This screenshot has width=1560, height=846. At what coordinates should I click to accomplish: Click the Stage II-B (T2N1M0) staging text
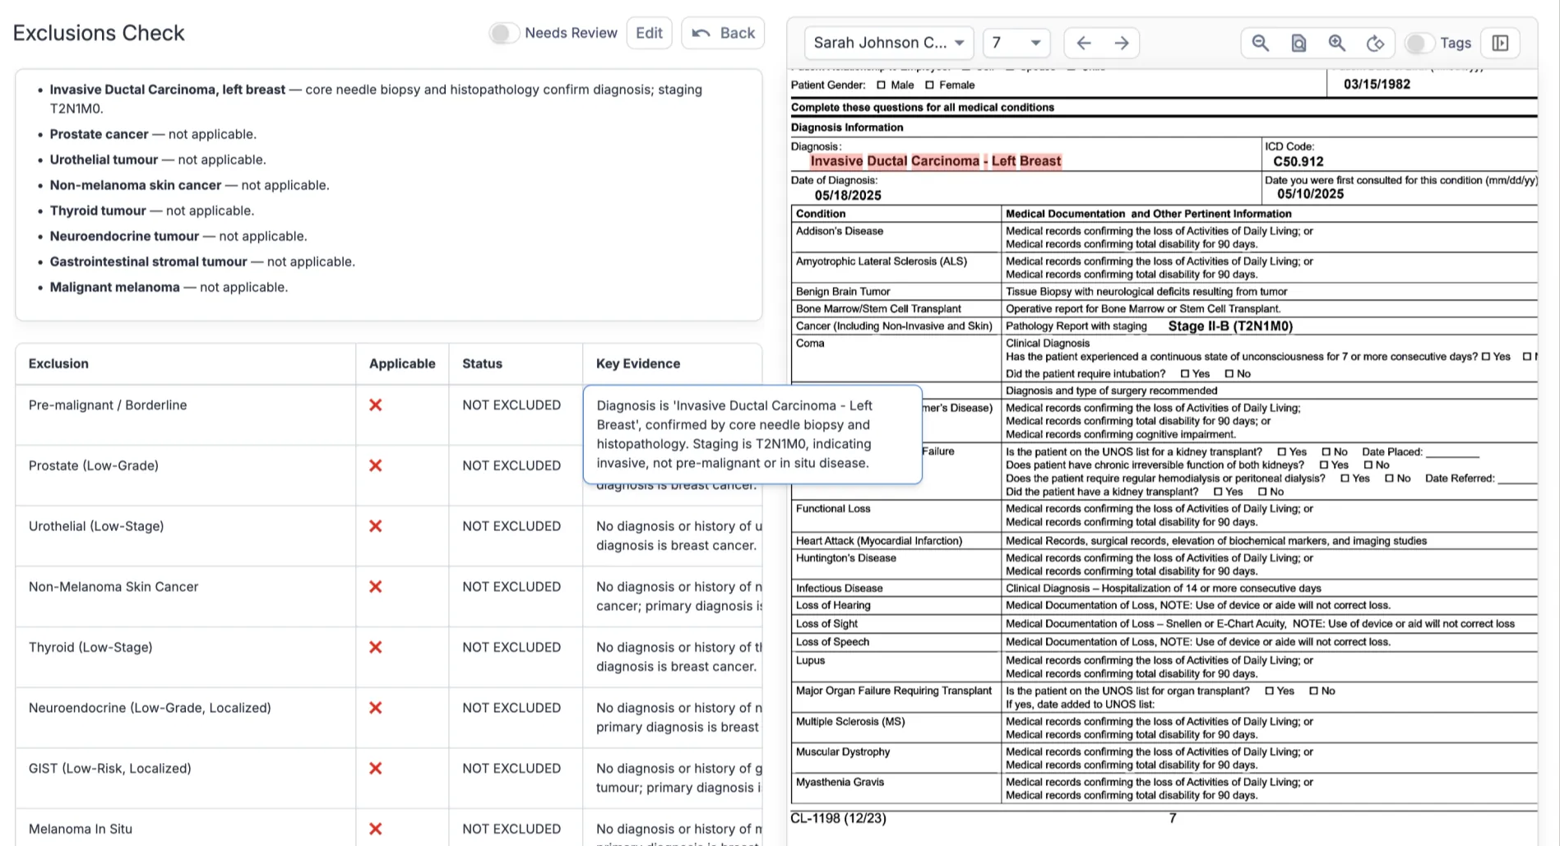(x=1230, y=326)
